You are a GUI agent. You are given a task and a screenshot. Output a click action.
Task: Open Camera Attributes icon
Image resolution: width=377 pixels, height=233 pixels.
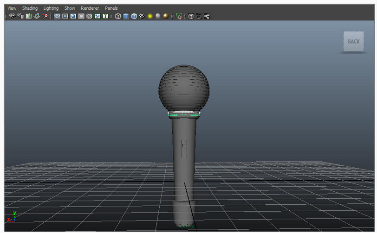20,16
